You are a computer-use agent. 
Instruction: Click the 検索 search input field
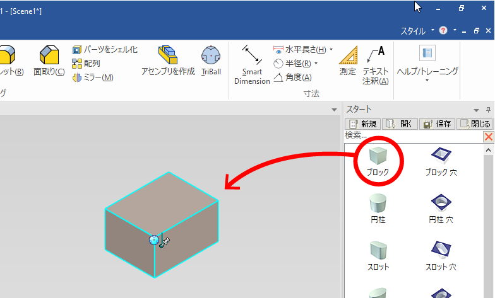pyautogui.click(x=414, y=136)
